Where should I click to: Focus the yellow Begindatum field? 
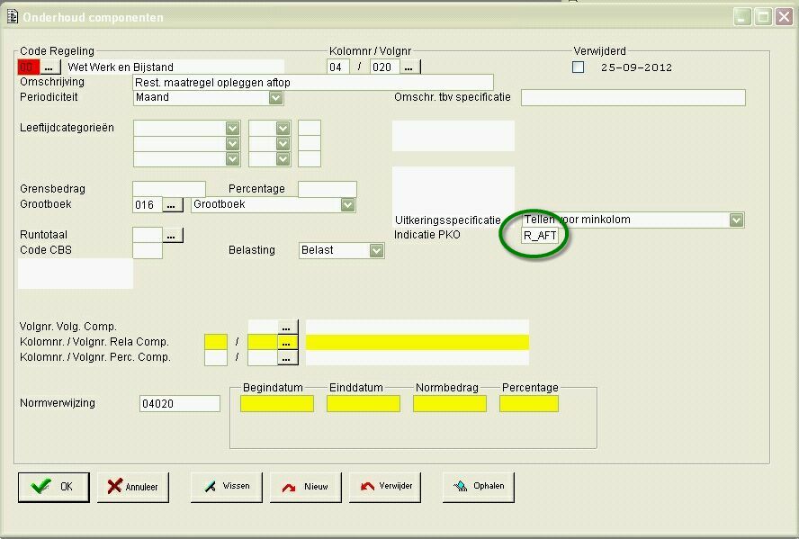(x=277, y=403)
